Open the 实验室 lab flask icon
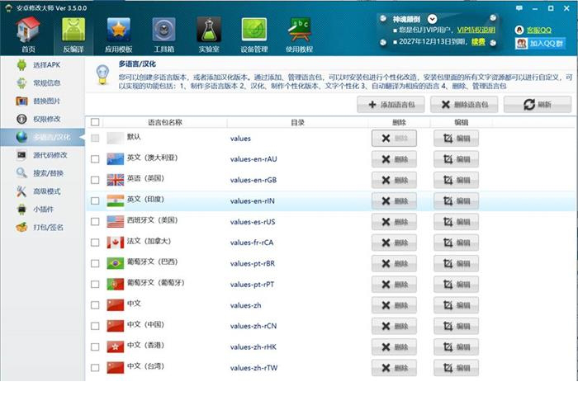The height and width of the screenshot is (396, 578). coord(208,31)
